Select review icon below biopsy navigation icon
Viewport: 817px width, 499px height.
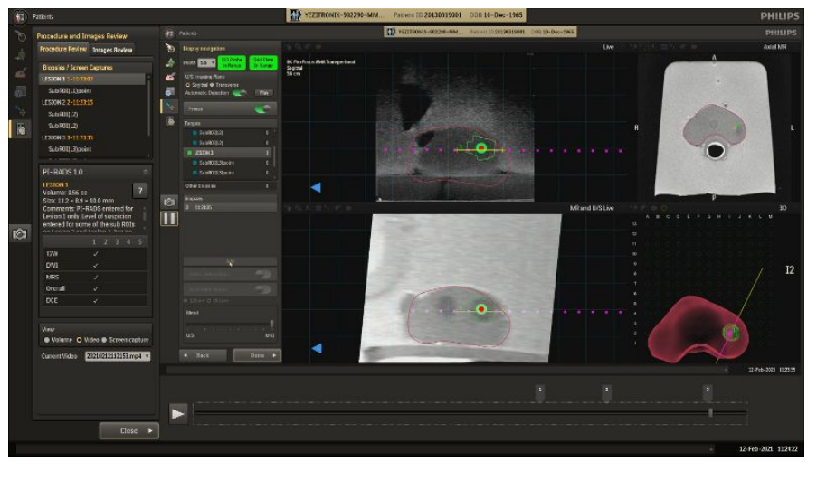[170, 121]
